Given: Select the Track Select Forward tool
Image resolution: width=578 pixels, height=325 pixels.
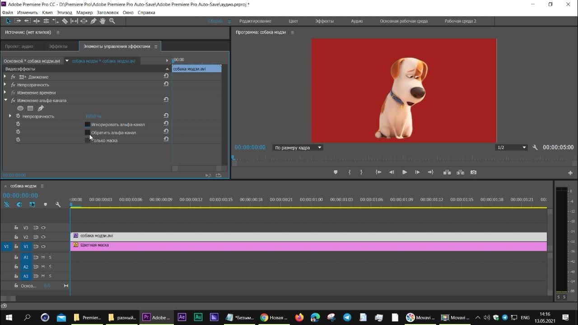Looking at the screenshot, I should click(18, 21).
